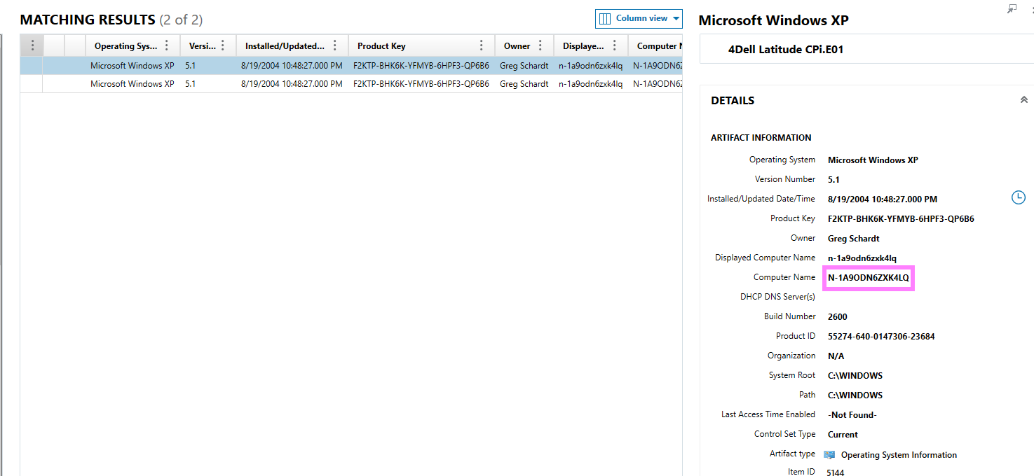Click the Microsoft Windows XP details panel title

(774, 20)
